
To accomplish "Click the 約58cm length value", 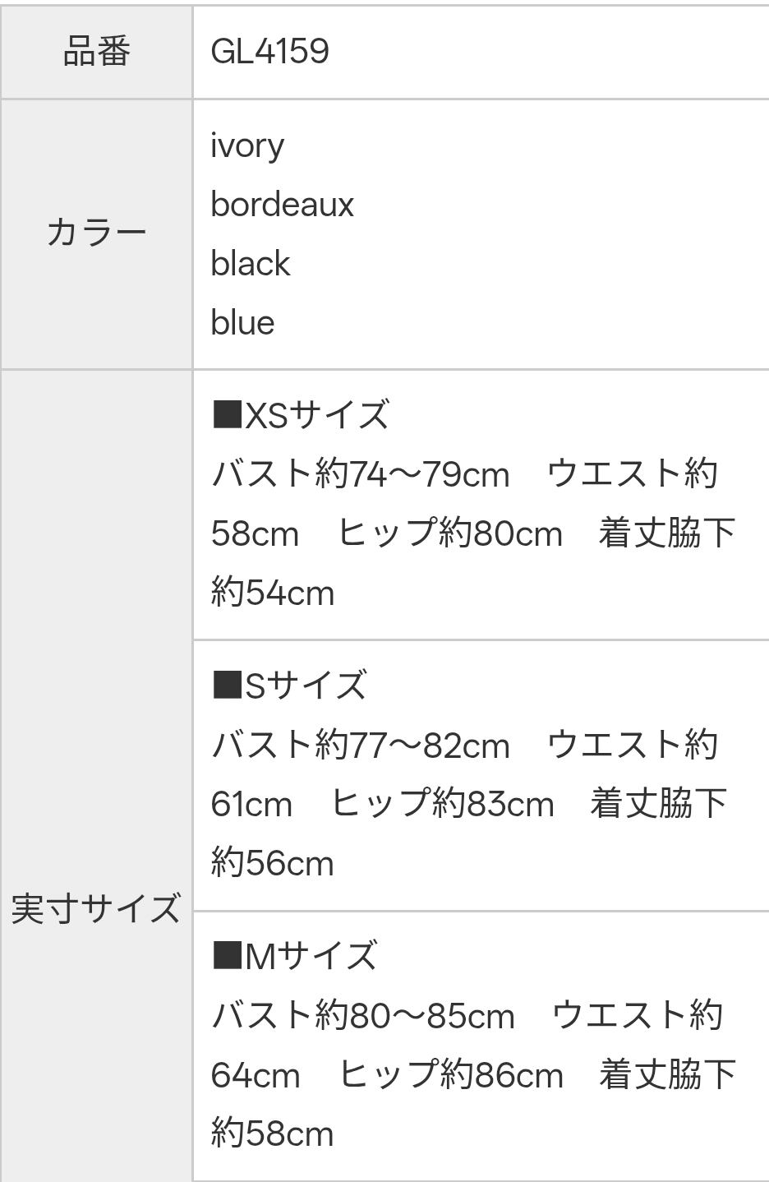I will (x=272, y=1134).
